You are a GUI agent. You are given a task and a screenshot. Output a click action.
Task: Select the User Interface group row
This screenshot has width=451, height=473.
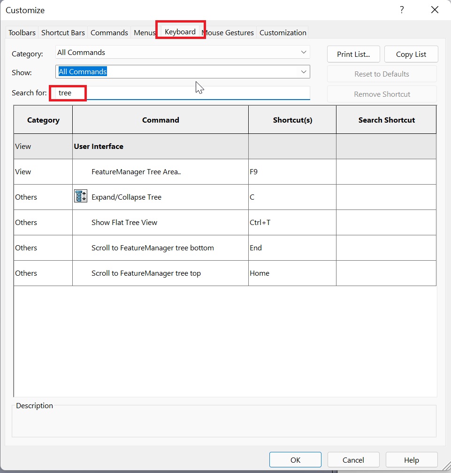pos(225,146)
